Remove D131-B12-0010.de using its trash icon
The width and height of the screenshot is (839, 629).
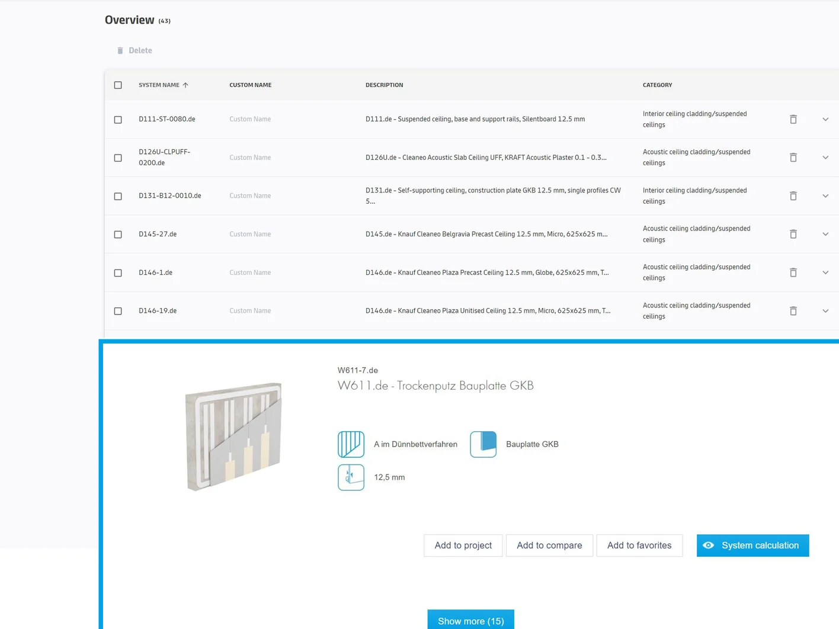point(793,196)
